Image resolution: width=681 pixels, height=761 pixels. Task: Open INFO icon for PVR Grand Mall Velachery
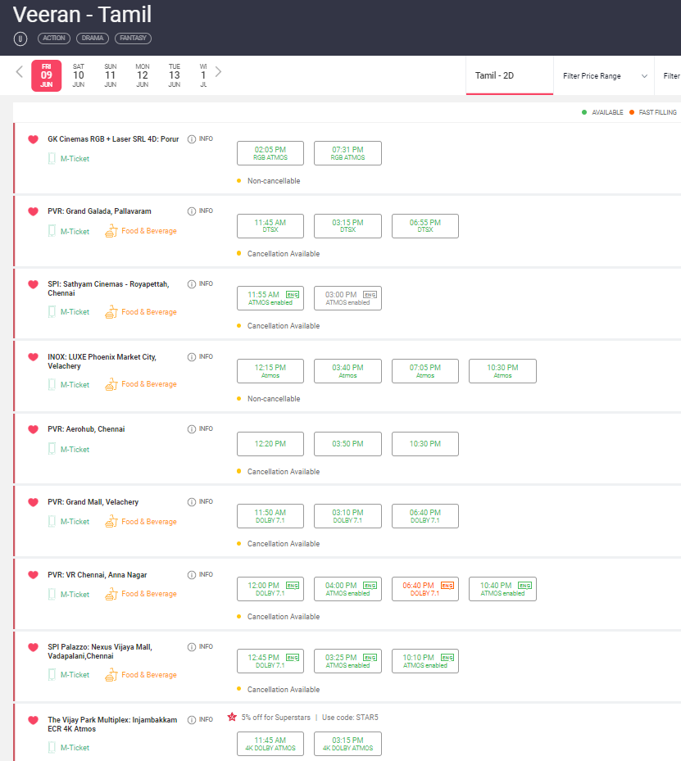[x=192, y=502]
